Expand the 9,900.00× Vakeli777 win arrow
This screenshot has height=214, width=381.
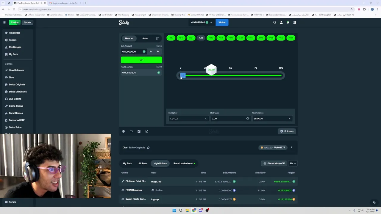(291, 147)
